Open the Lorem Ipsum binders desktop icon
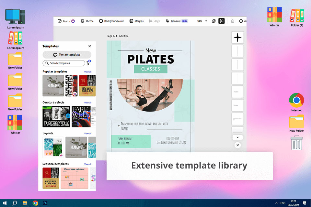 (16, 40)
